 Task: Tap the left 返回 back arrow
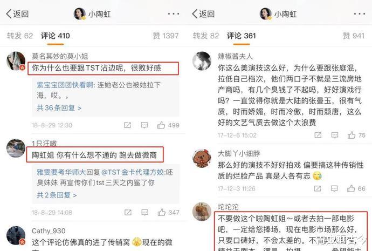[17, 14]
